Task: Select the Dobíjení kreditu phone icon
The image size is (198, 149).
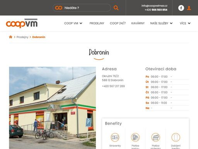Action: 176,137
